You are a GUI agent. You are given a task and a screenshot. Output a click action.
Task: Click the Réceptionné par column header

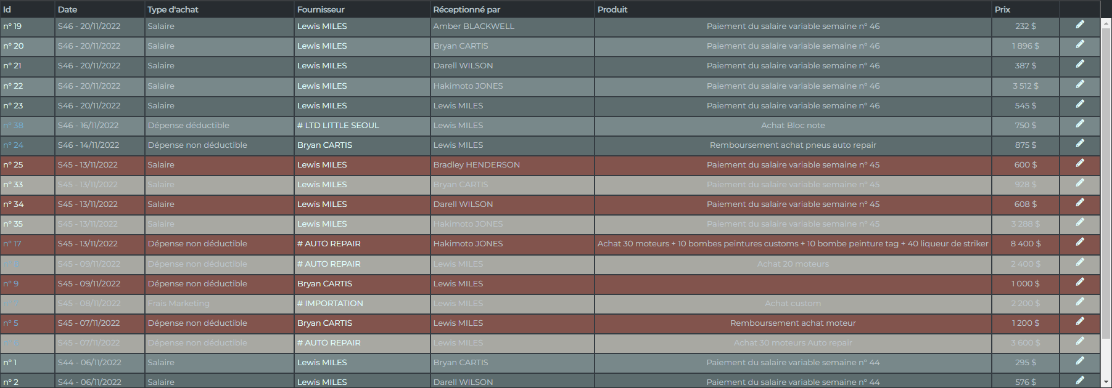467,9
